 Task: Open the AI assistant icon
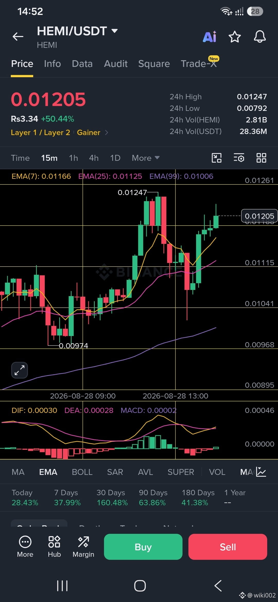click(x=210, y=37)
